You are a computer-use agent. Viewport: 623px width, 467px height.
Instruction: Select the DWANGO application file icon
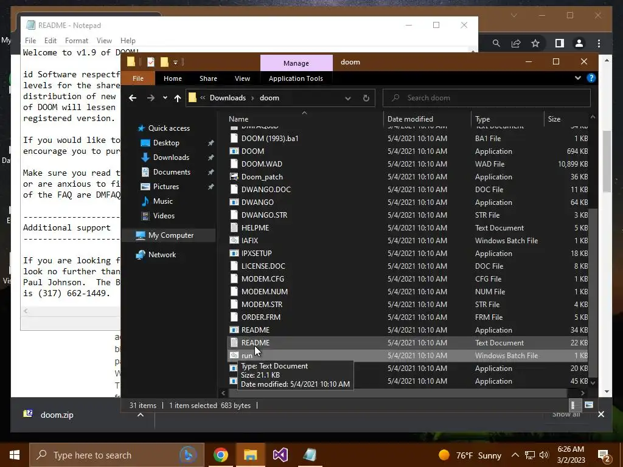234,202
